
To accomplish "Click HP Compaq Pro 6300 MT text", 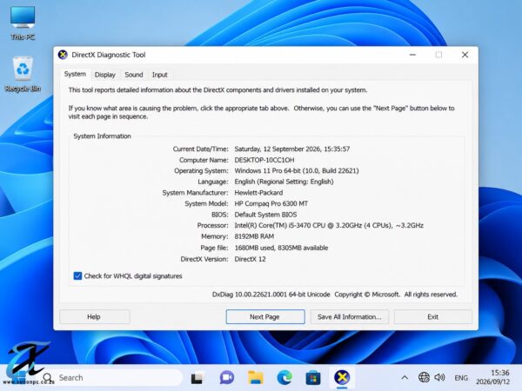I will point(271,204).
